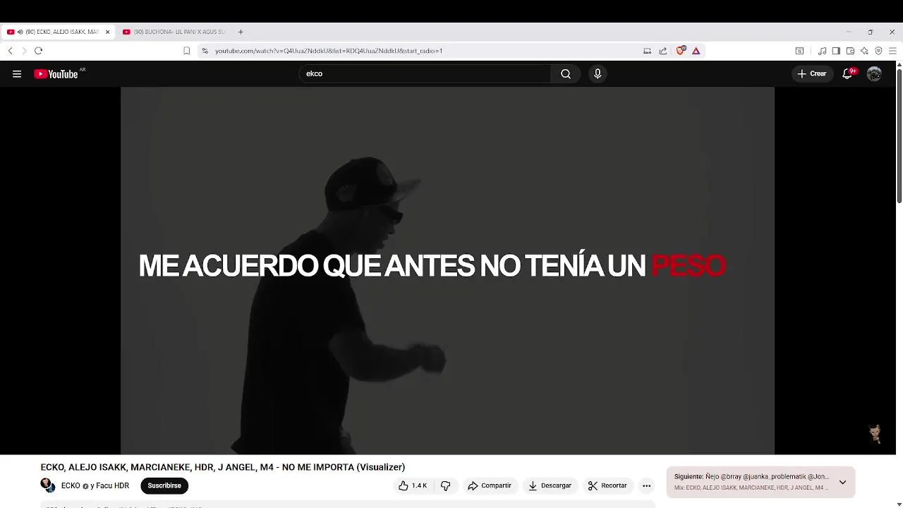Open ECKO y Facu HDR channel link
This screenshot has width=903, height=508.
95,485
